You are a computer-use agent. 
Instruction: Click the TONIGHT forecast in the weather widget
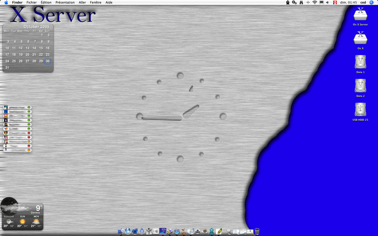[9, 221]
